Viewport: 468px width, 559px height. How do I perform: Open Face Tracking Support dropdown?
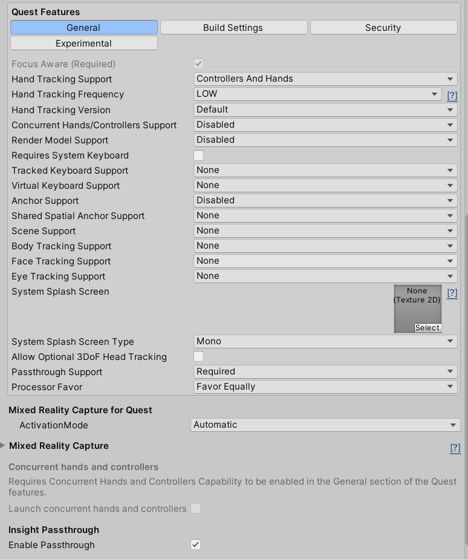click(325, 261)
